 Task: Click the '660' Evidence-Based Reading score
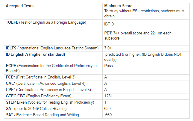(108, 115)
